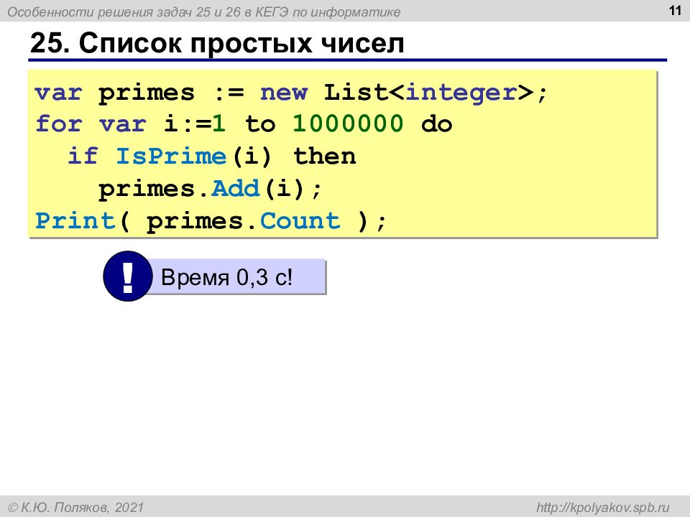Viewport: 690px width, 517px height.
Task: Click the copyright text 'К.Ю. Поляков, 2021'
Action: (82, 507)
